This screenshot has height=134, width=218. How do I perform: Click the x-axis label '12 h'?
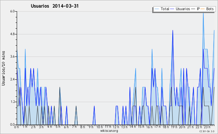point(116,127)
